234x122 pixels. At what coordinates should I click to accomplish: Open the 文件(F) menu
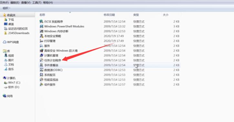click(x=4, y=3)
